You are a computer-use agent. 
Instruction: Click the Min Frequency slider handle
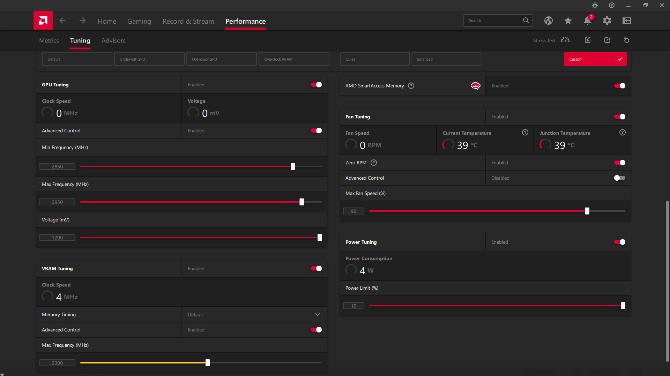(x=293, y=166)
